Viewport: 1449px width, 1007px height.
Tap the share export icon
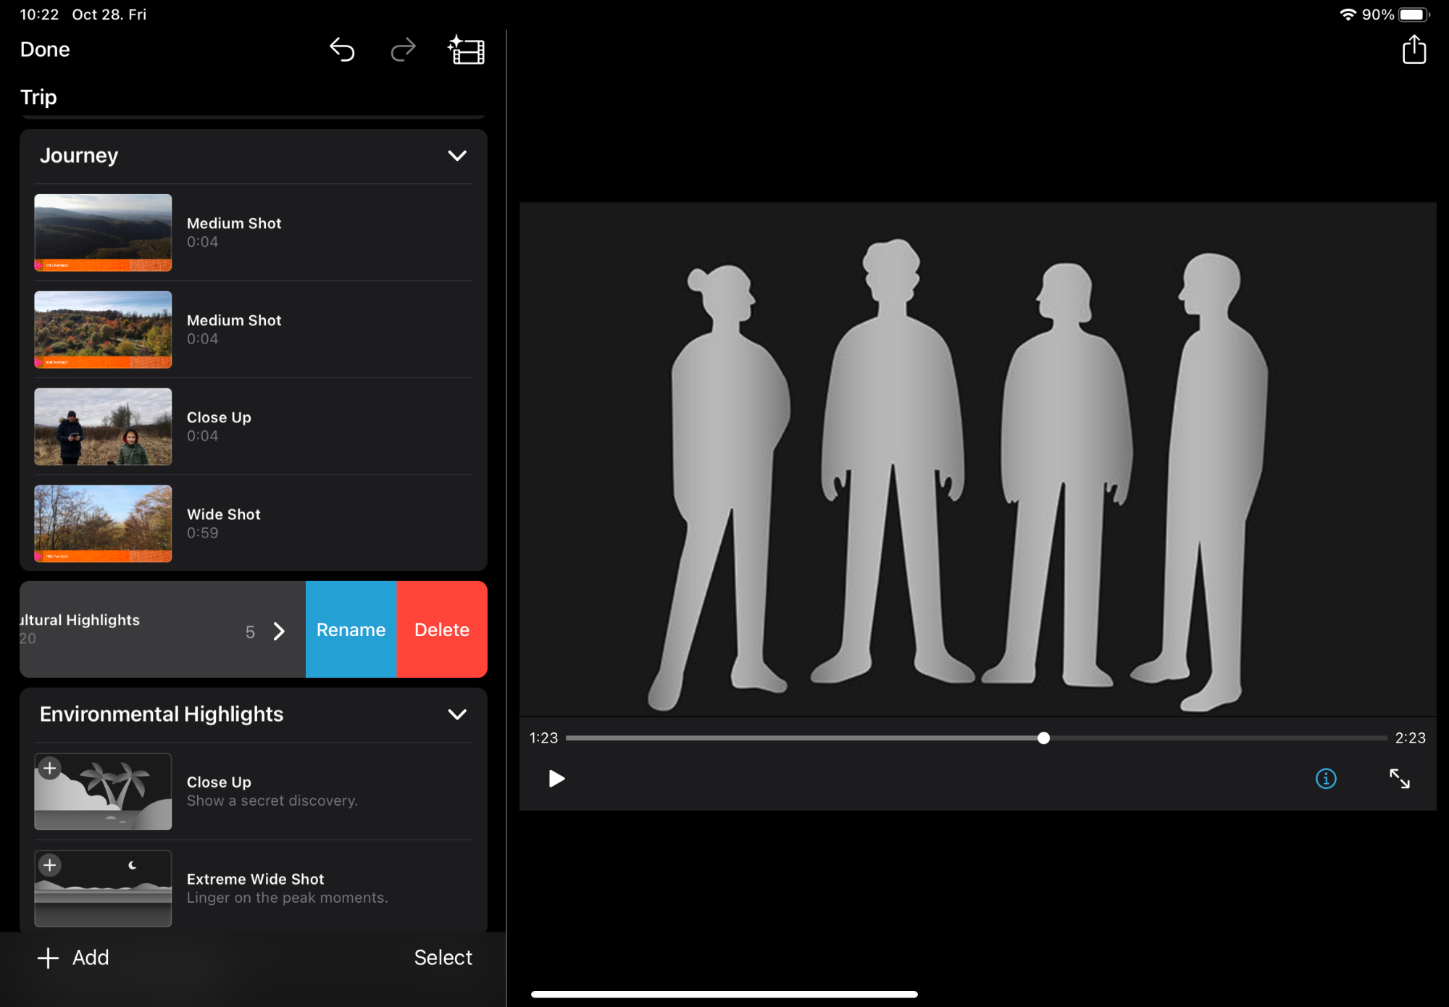click(x=1413, y=50)
